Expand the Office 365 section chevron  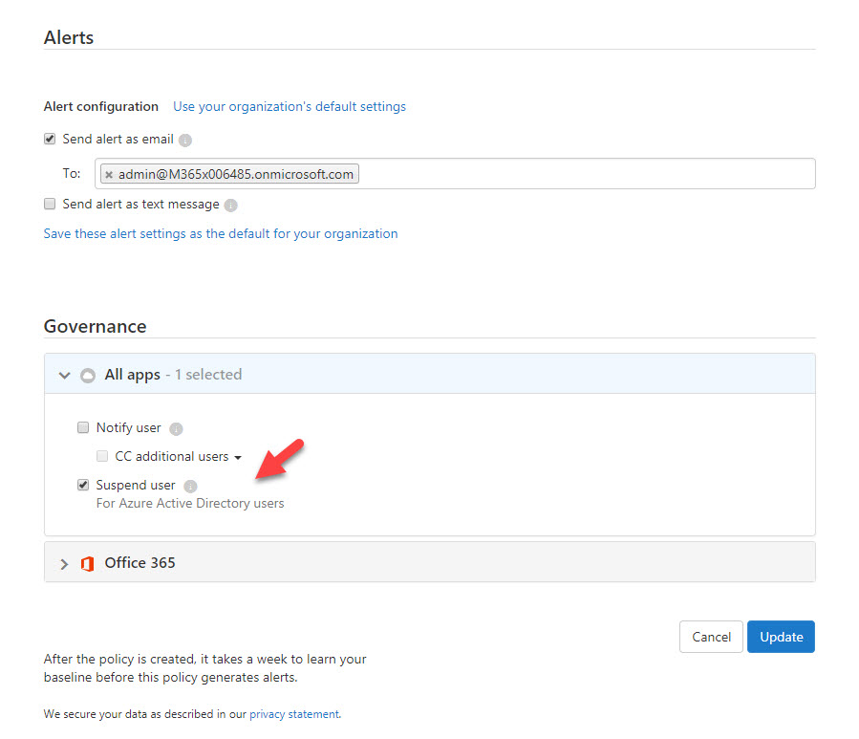pos(64,563)
